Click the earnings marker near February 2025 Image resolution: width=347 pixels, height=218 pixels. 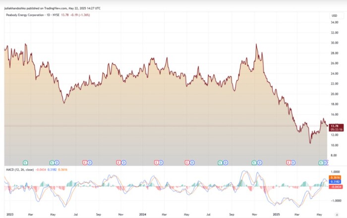288,162
